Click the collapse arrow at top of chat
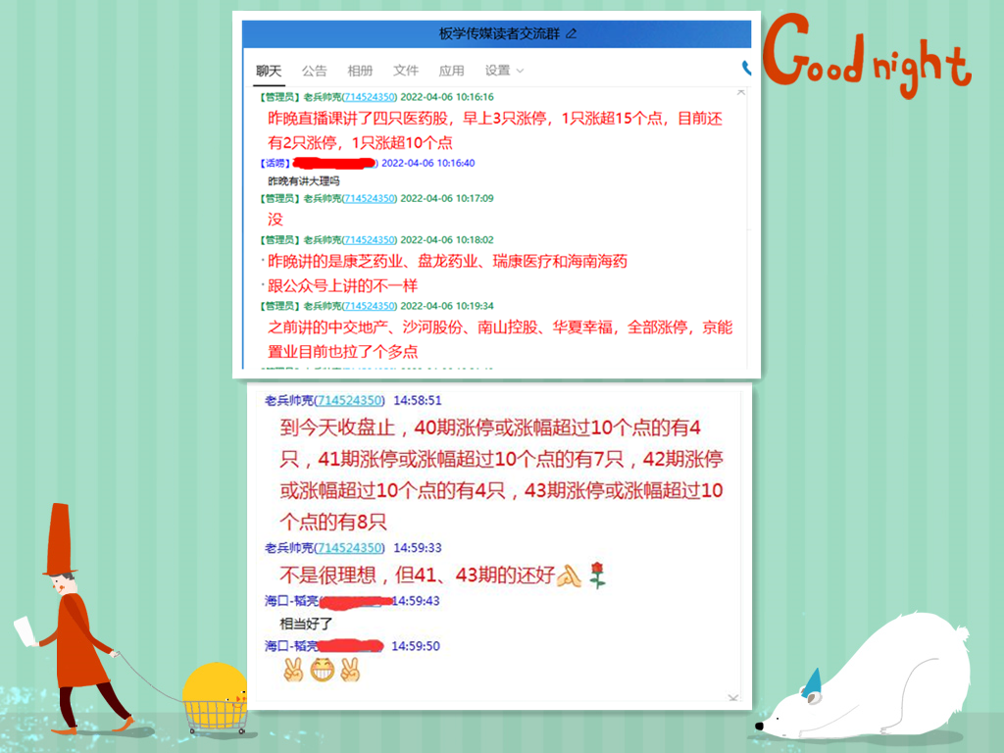Viewport: 1004px width, 753px height. click(740, 92)
